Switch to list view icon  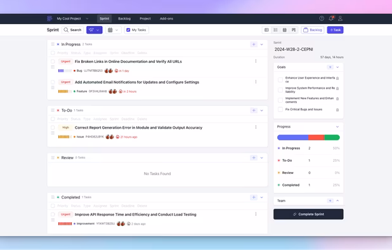point(275,30)
